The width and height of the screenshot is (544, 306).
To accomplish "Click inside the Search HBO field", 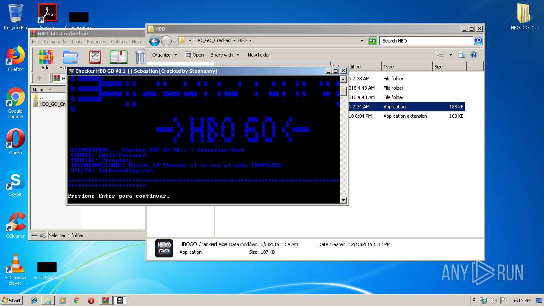I will [x=426, y=41].
